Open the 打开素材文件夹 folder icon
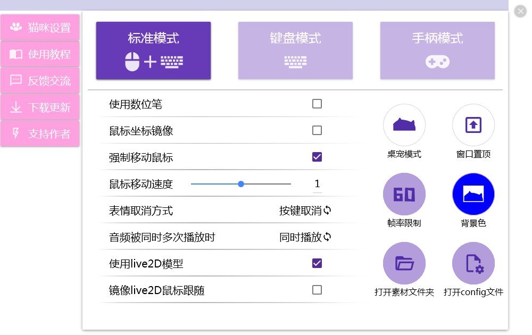The image size is (532, 335). coord(404,263)
